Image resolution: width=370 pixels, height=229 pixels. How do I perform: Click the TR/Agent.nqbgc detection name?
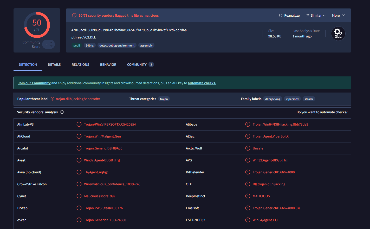(96, 172)
